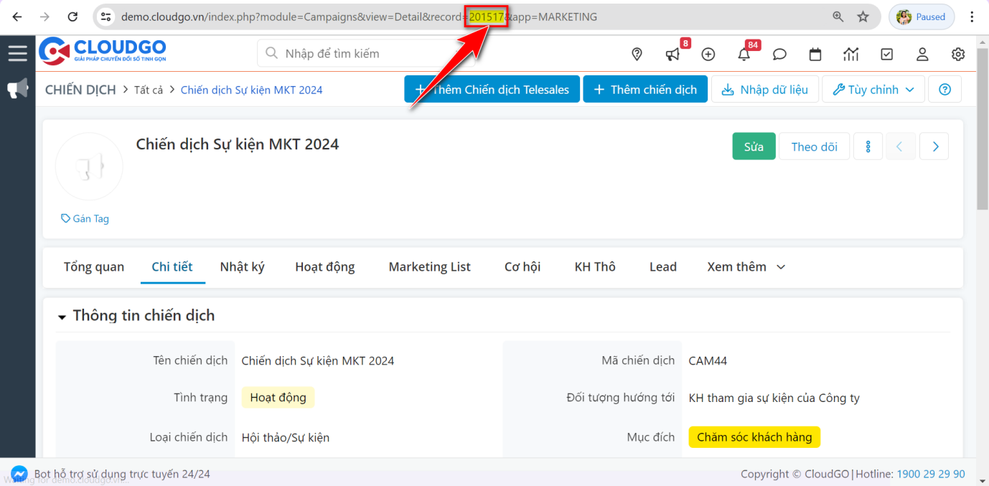The height and width of the screenshot is (486, 989).
Task: Open the megaphone announcements icon
Action: [x=672, y=54]
